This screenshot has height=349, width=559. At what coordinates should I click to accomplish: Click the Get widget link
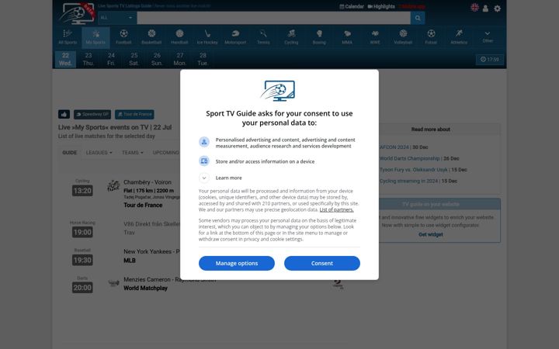tap(431, 234)
